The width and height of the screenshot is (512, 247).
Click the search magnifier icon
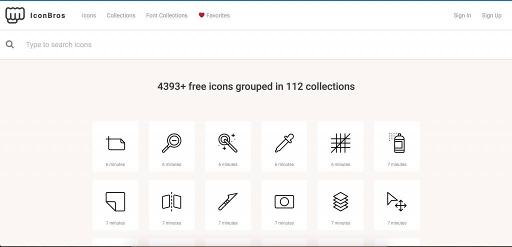point(10,44)
